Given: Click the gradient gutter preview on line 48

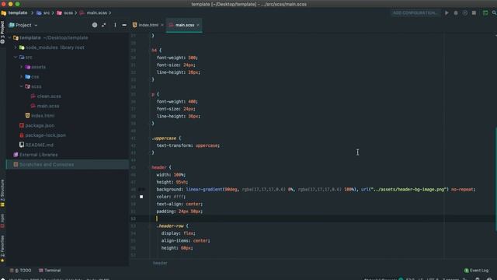Looking at the screenshot, I should coord(141,190).
